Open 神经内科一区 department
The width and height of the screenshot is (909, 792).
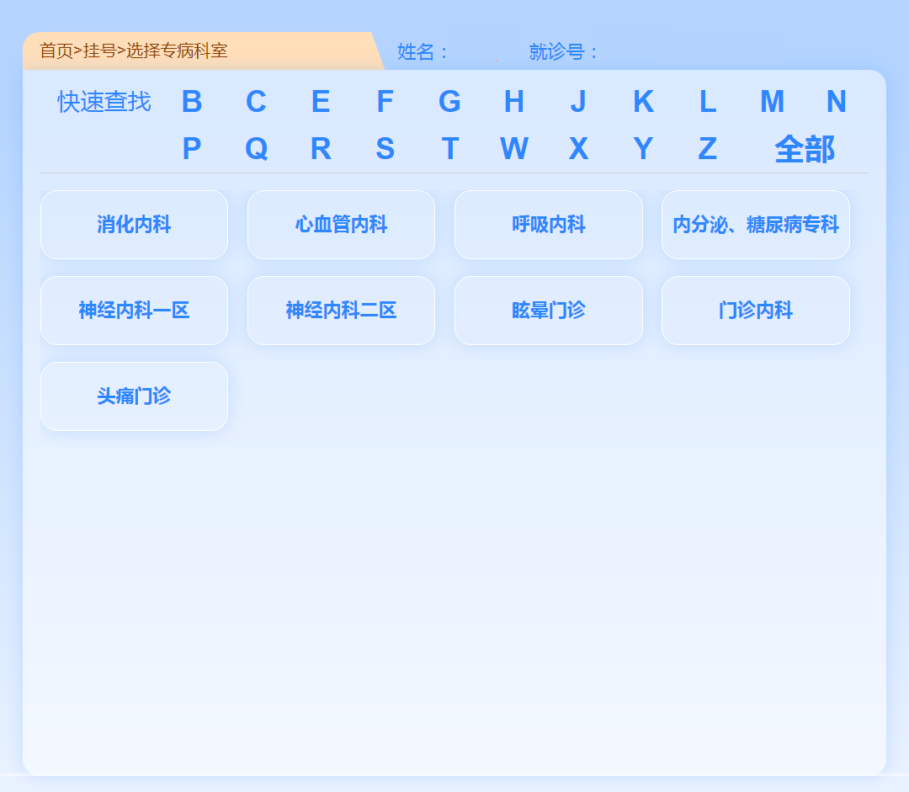tap(134, 311)
